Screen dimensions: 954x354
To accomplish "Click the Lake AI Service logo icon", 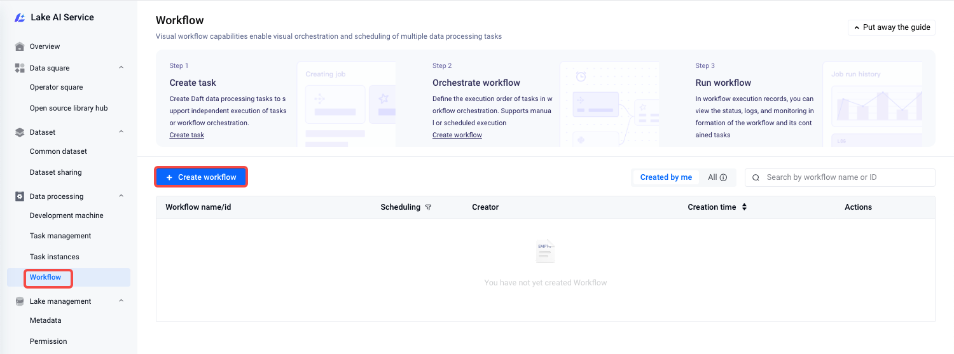I will (x=20, y=18).
